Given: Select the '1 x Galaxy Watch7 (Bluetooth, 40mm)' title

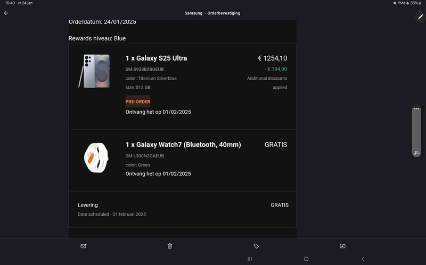Looking at the screenshot, I should coord(183,144).
